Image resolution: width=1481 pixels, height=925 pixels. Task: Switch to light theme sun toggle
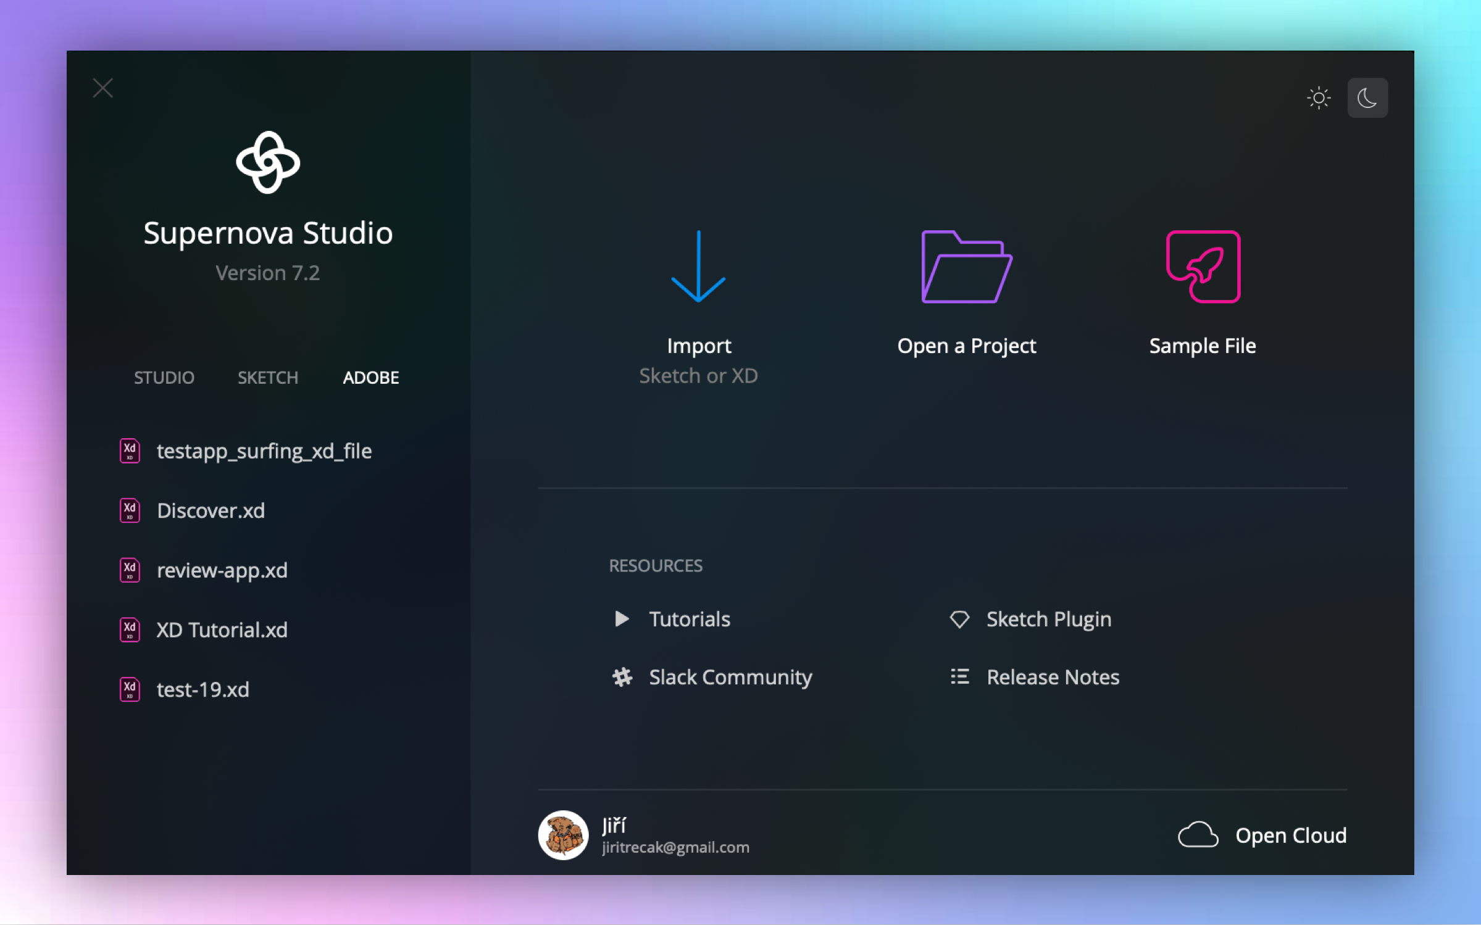point(1319,97)
